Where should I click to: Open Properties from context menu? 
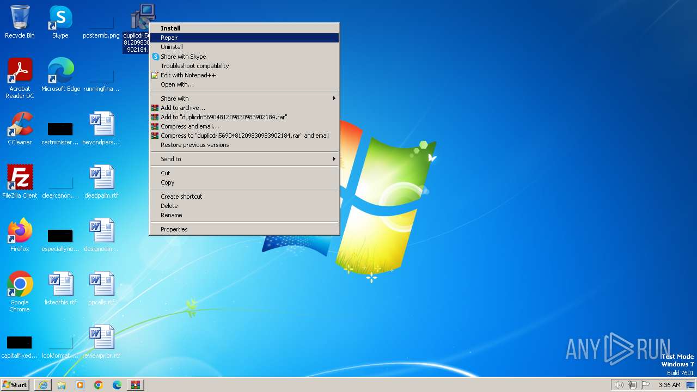(x=244, y=229)
